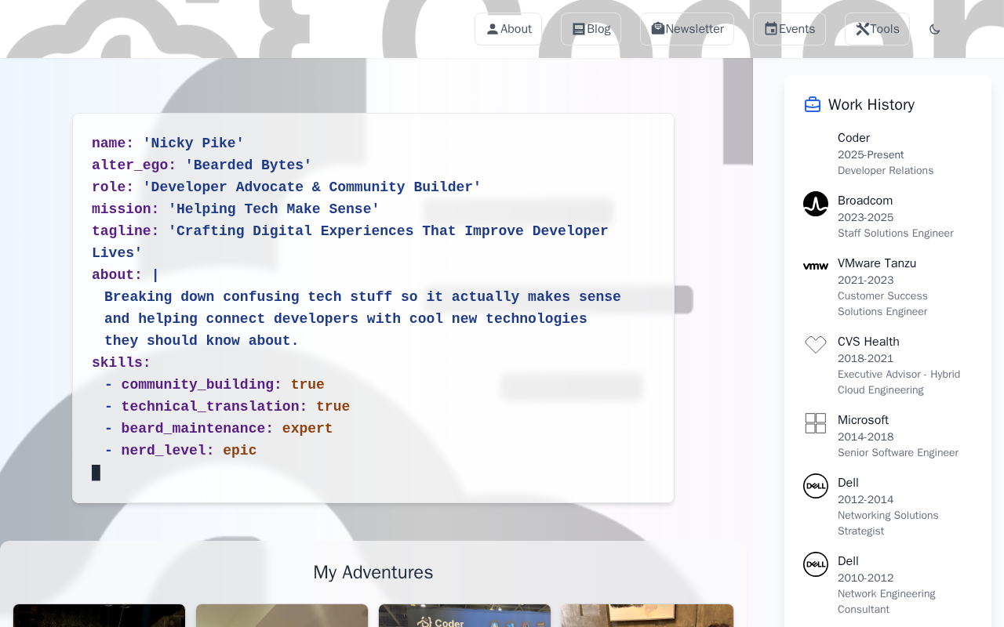
Task: Click the '2025-Present' date text
Action: click(871, 155)
